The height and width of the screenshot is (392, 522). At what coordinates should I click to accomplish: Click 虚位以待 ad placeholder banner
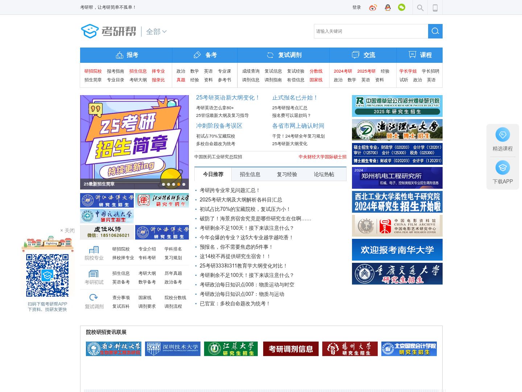point(107,232)
